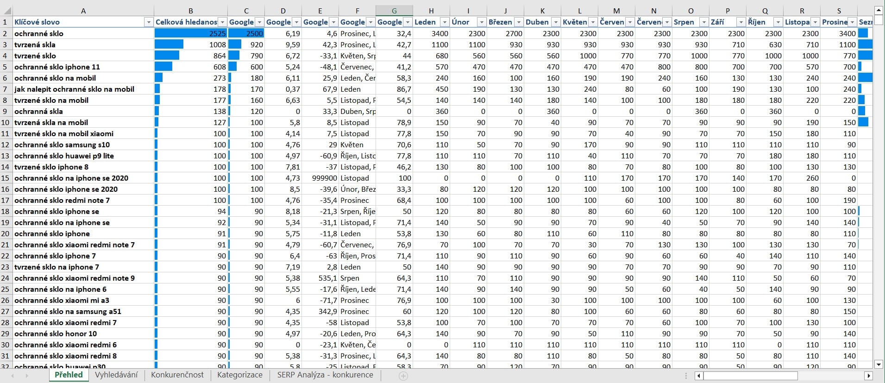
Task: Expand the Celková hledanost filter arrow
Action: click(222, 22)
